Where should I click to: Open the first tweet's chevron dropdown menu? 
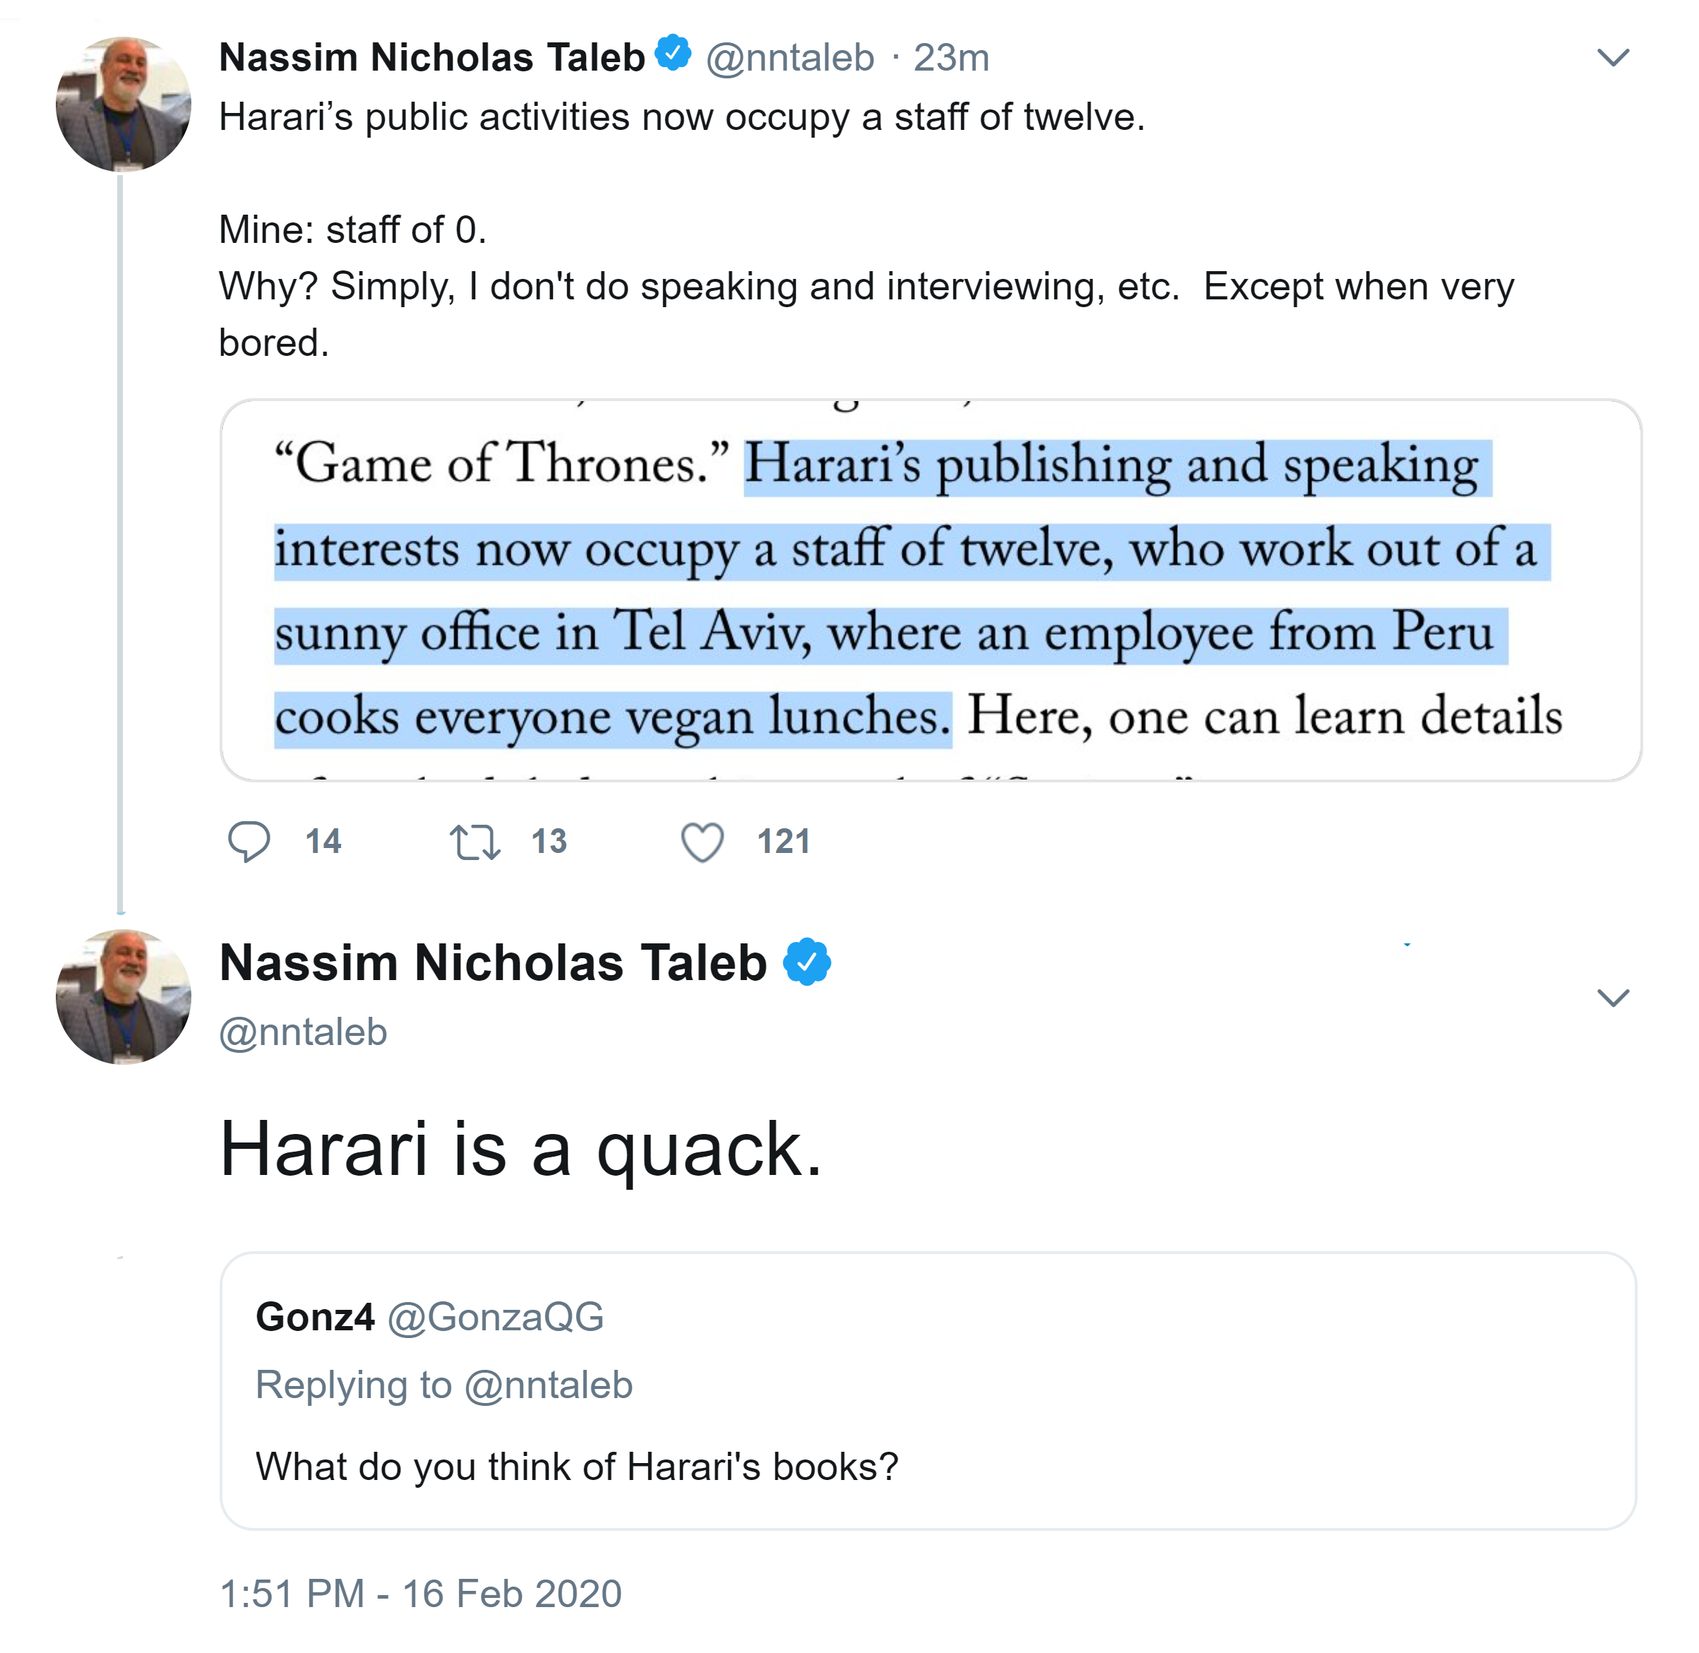1612,58
